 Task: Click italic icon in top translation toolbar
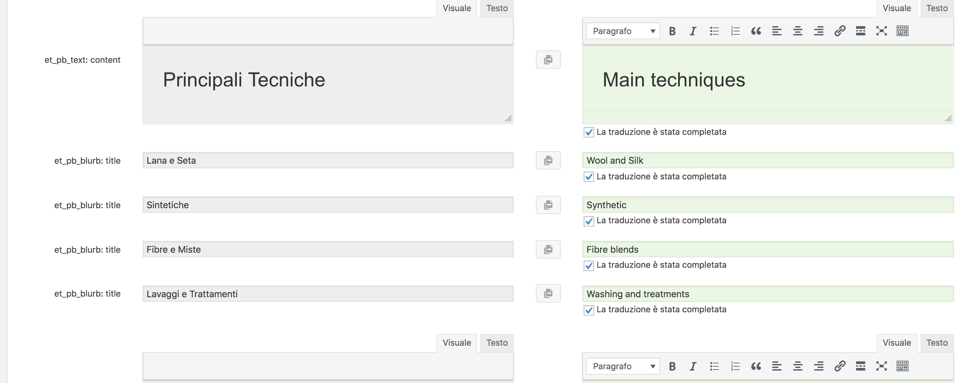693,31
